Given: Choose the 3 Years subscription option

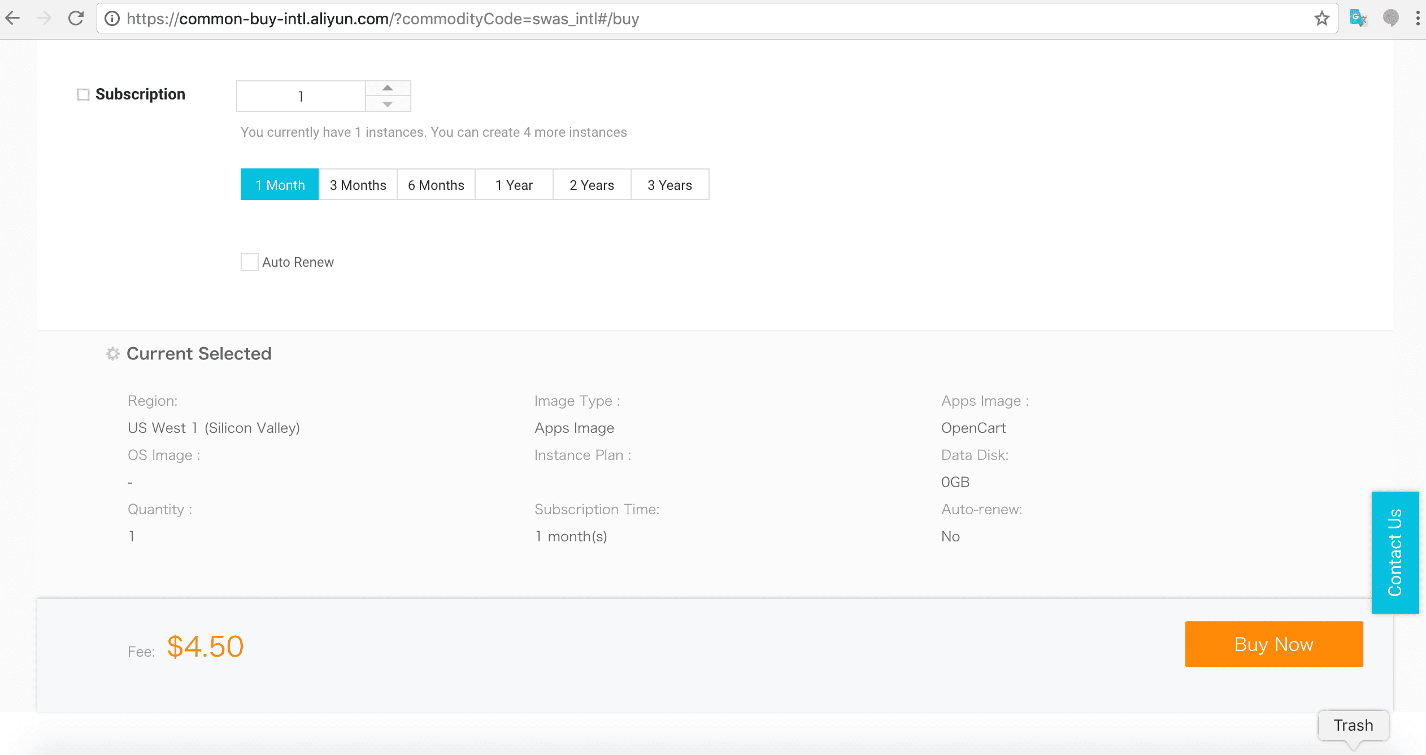Looking at the screenshot, I should pos(669,185).
